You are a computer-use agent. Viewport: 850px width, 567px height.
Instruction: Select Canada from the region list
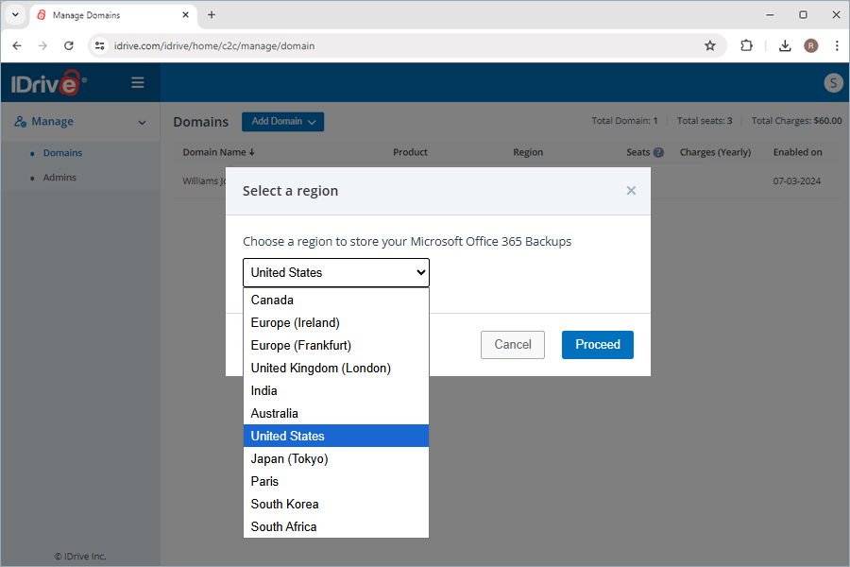tap(336, 301)
